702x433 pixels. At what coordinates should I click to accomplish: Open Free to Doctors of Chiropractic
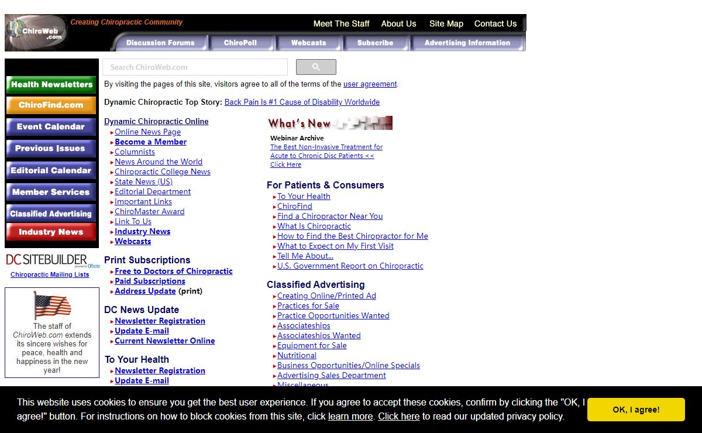click(x=173, y=272)
